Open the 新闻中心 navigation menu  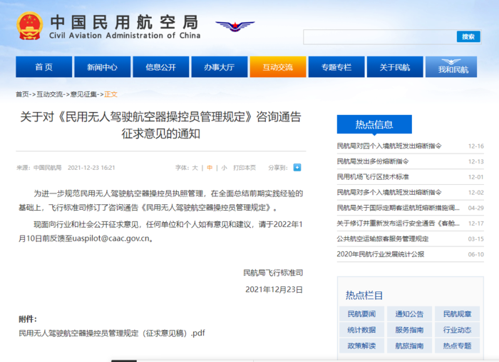102,67
